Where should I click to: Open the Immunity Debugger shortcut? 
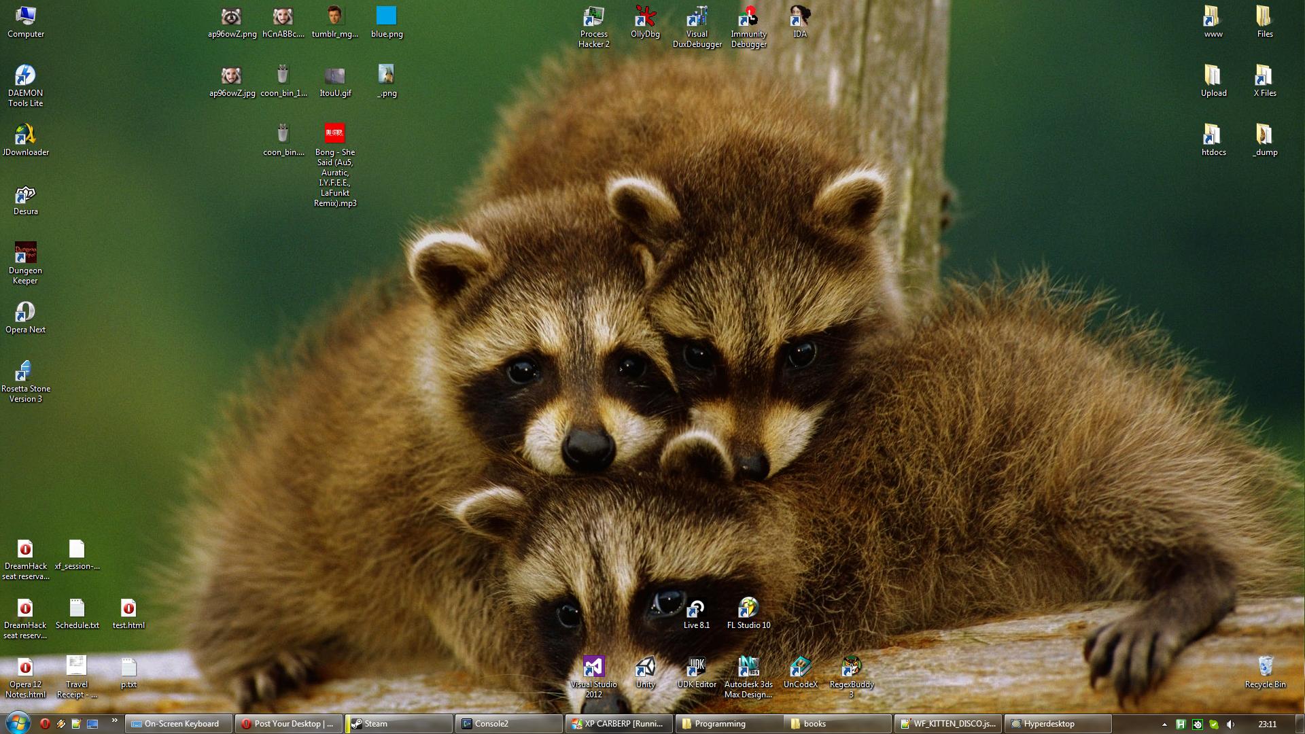[x=748, y=18]
